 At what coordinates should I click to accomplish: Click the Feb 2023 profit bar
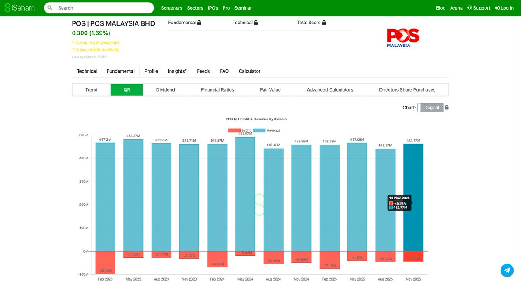[x=106, y=263]
